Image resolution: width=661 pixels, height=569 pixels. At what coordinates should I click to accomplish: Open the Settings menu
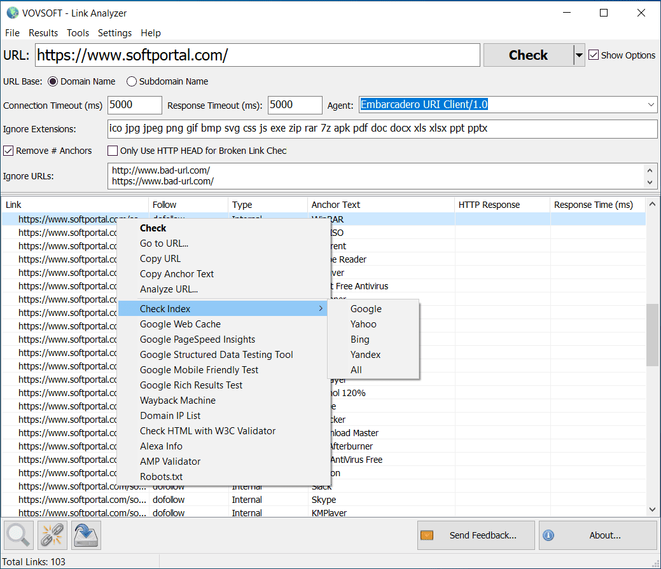click(115, 33)
